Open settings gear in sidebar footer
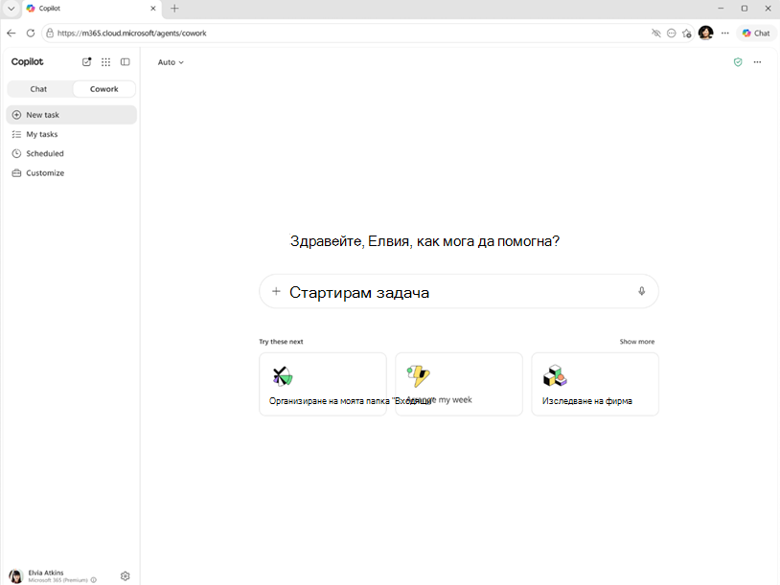The width and height of the screenshot is (780, 585). (x=126, y=575)
